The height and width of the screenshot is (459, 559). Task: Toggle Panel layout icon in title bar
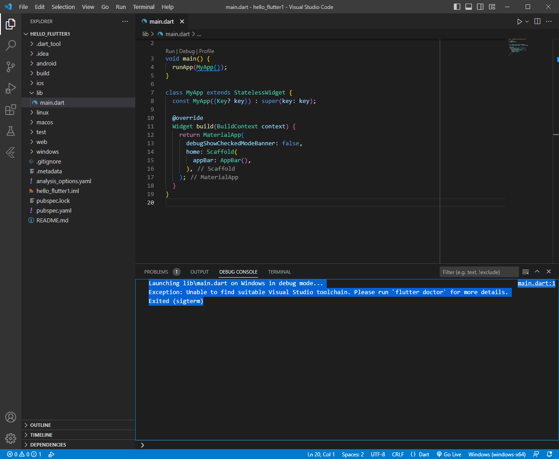pyautogui.click(x=469, y=7)
